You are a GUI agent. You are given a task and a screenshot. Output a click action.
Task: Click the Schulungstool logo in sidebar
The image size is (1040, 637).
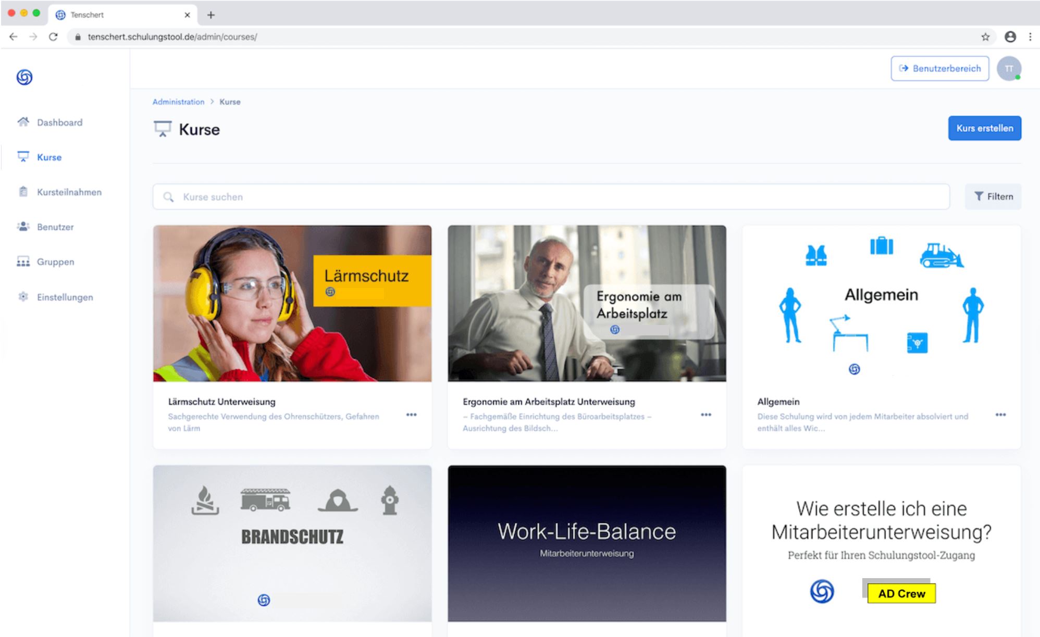(24, 77)
